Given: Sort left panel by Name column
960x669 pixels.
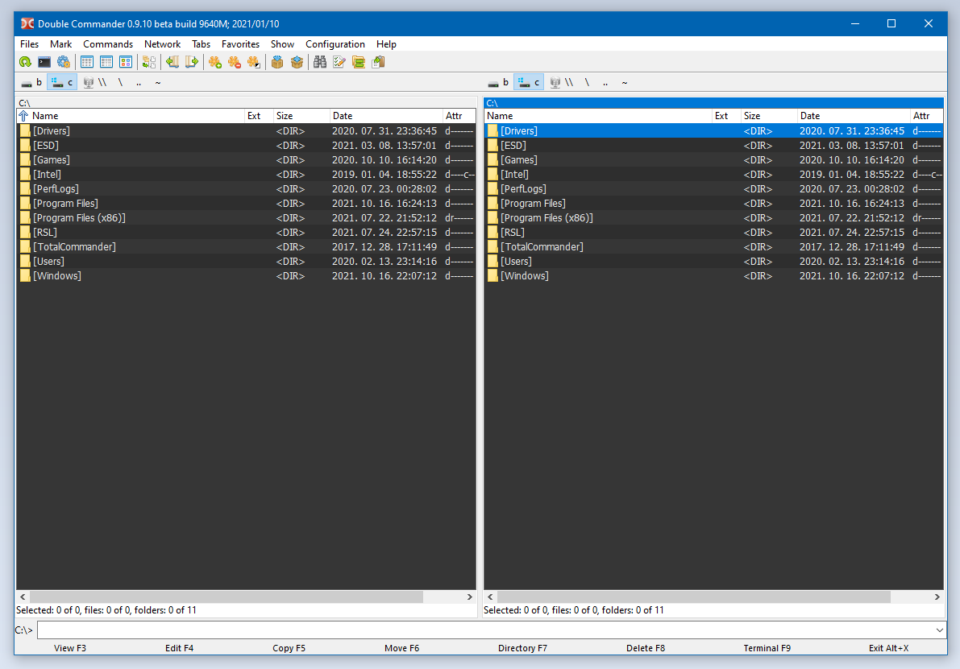Looking at the screenshot, I should tap(131, 116).
